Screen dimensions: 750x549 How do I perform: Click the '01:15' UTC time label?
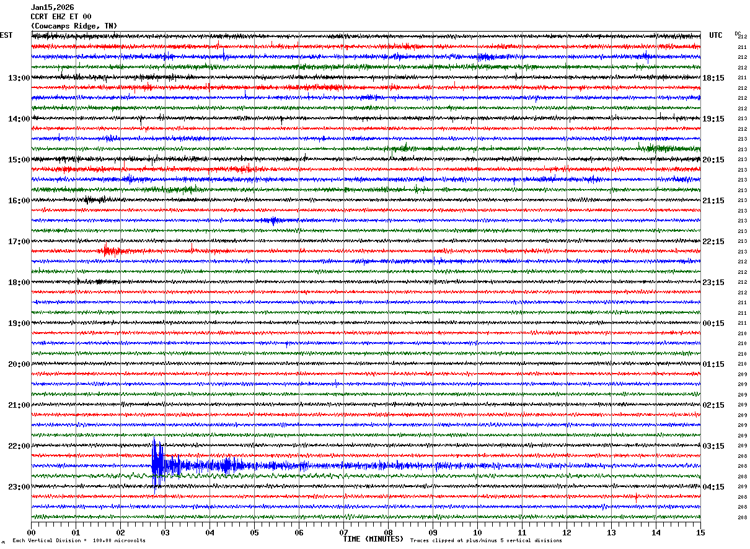coord(713,364)
